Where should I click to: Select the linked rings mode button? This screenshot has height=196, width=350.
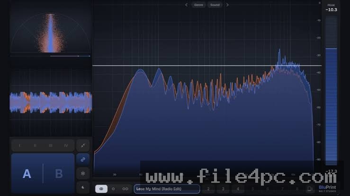point(101,188)
